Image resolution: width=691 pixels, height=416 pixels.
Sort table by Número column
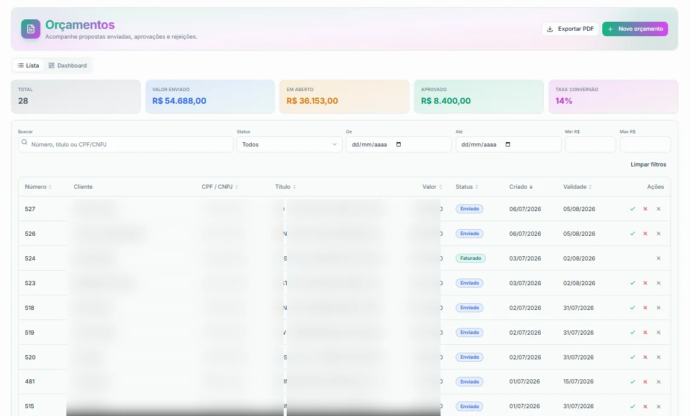39,187
